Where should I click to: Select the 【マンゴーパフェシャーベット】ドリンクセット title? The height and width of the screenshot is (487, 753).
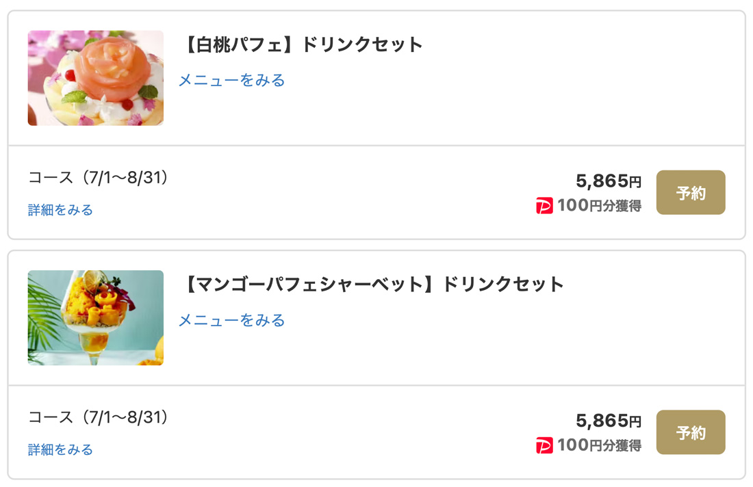372,284
